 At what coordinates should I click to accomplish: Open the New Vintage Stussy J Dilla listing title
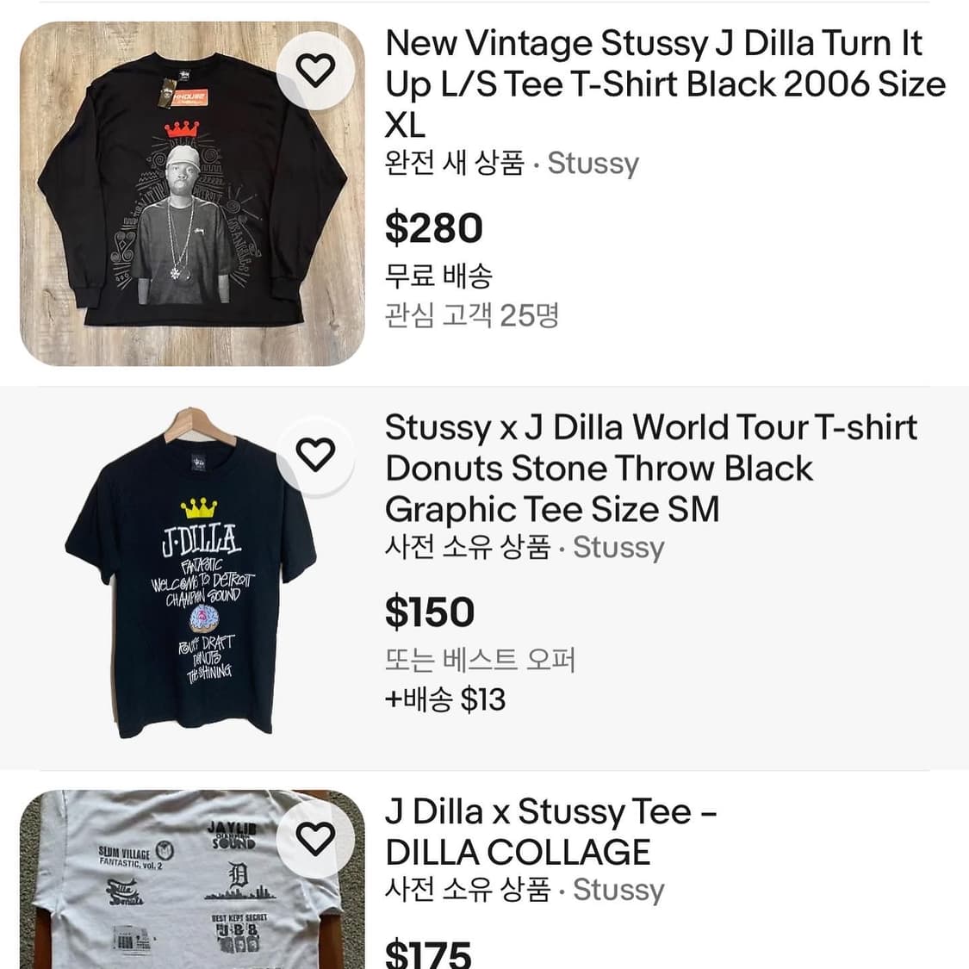click(664, 84)
